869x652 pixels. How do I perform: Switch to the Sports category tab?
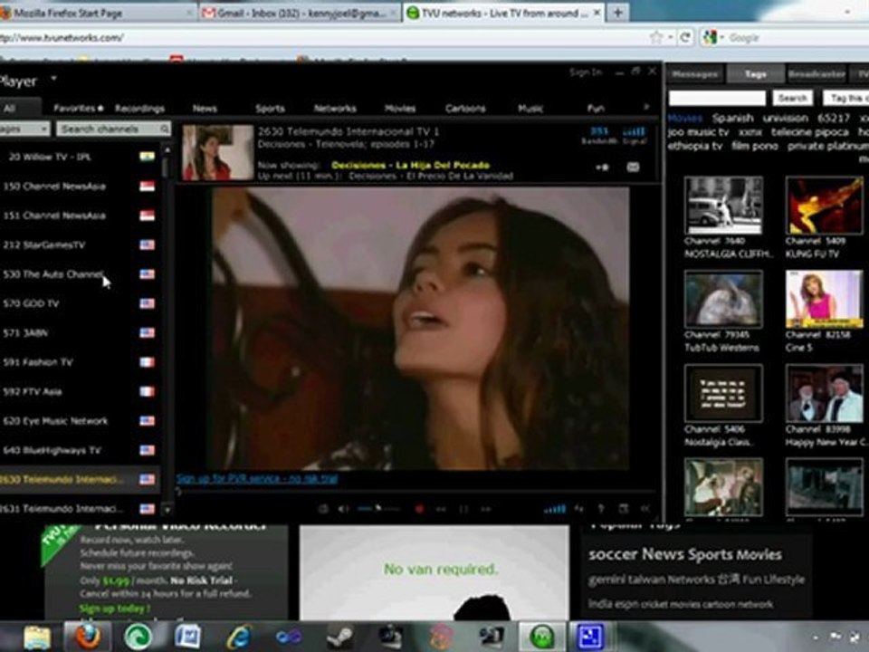point(270,109)
